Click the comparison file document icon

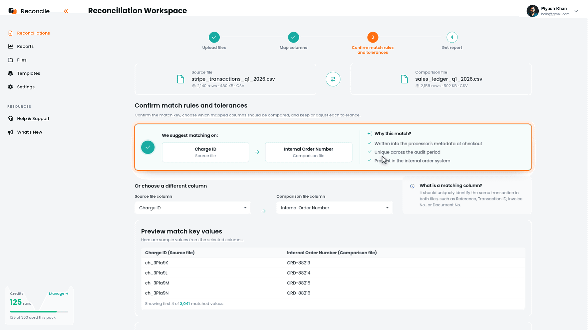click(x=404, y=79)
